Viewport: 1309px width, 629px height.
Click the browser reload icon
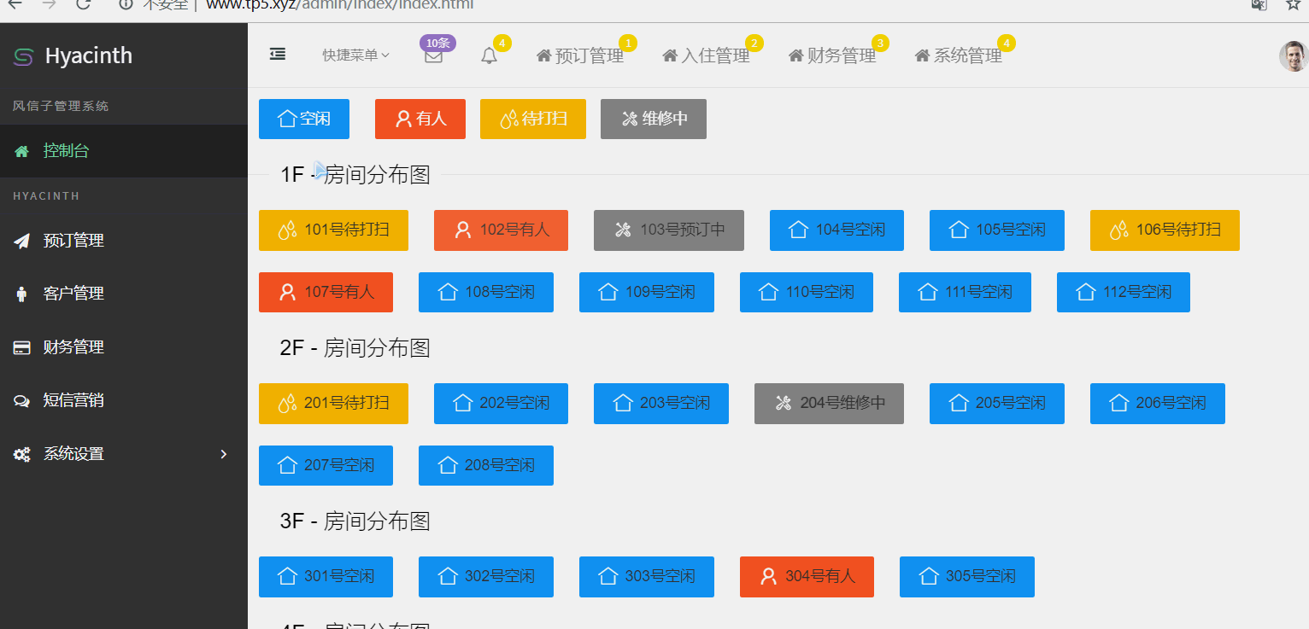[83, 4]
